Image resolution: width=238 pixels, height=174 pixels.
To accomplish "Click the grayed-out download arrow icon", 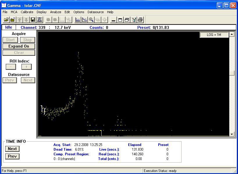I will click(x=26, y=20).
